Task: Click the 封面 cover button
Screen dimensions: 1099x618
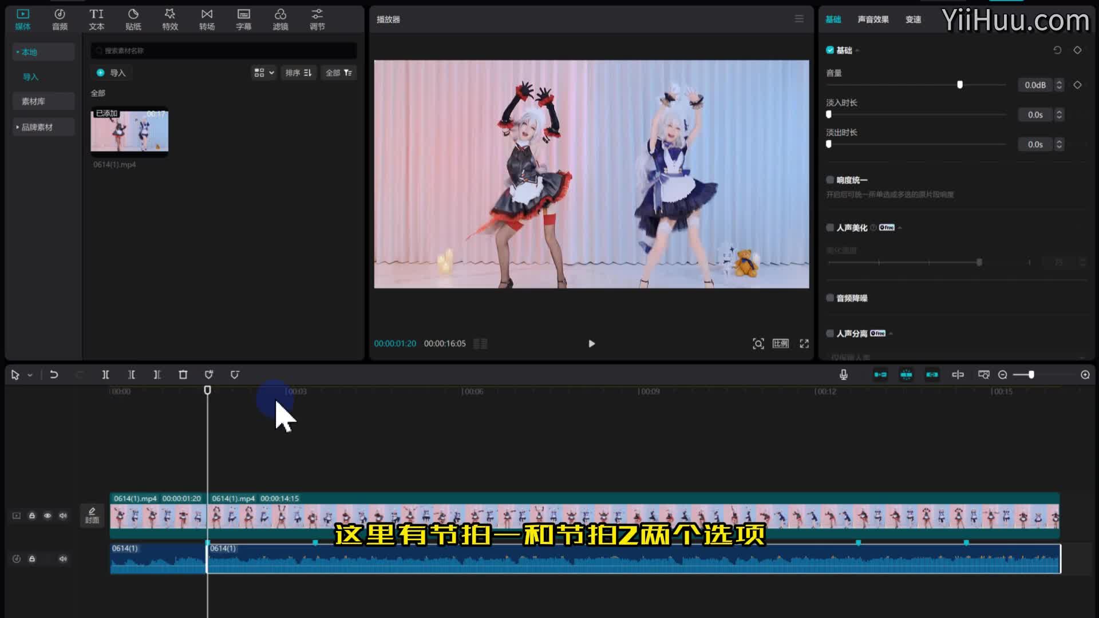Action: (92, 515)
